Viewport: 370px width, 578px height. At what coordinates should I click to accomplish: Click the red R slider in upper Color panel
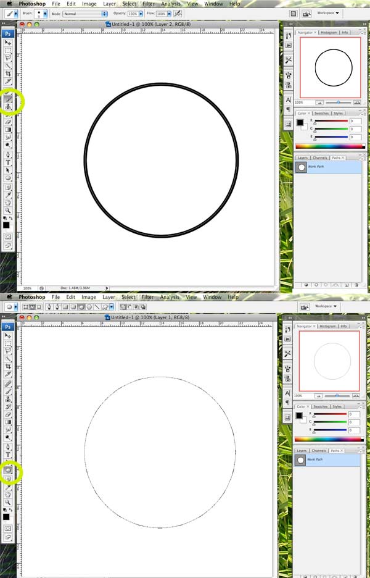(x=331, y=121)
